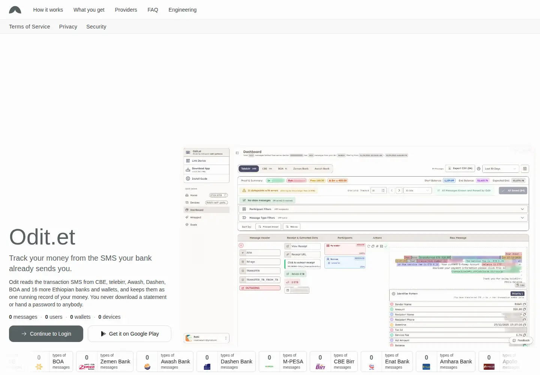Select the Telebirr tab

[249, 169]
